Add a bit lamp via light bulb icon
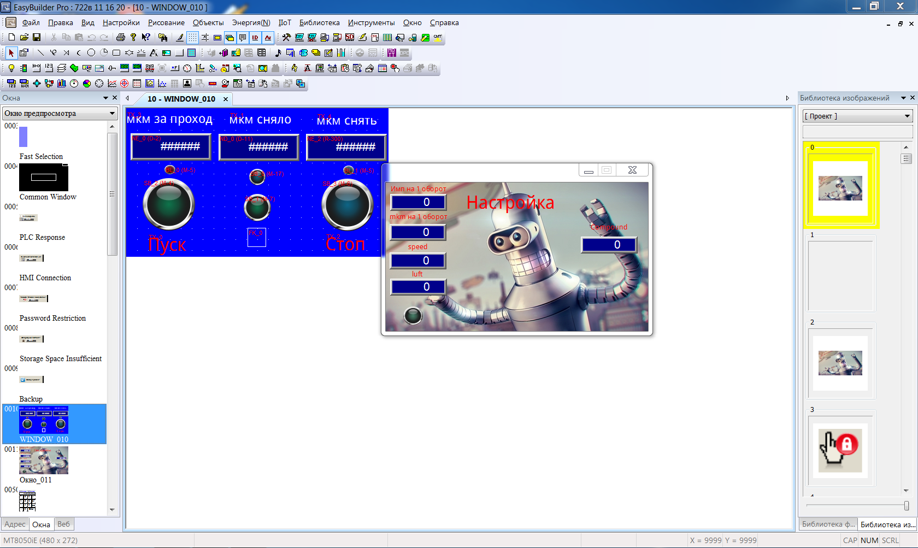The height and width of the screenshot is (548, 918). pos(11,68)
